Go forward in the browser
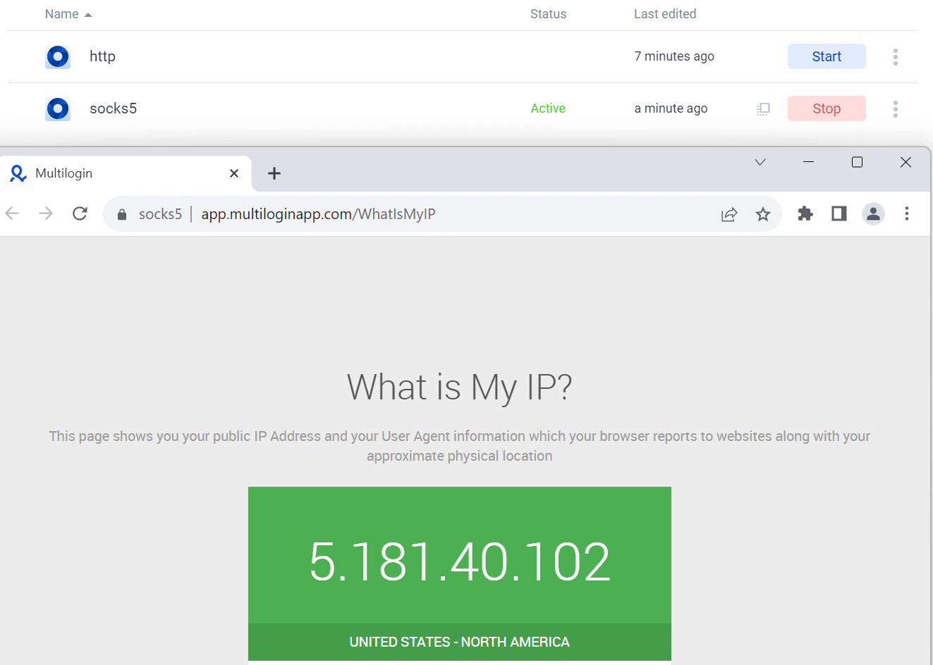Image resolution: width=933 pixels, height=665 pixels. pyautogui.click(x=46, y=213)
